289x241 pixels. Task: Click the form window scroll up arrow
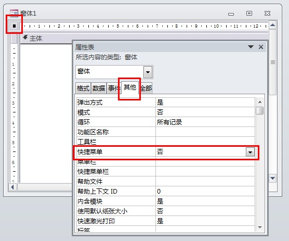(272, 25)
